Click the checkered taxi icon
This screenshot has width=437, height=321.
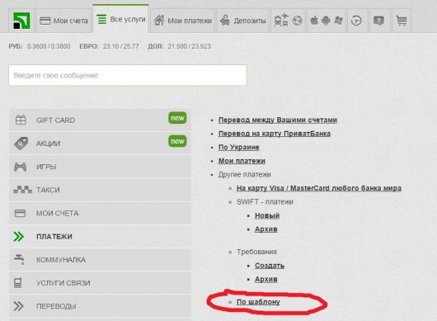[22, 190]
